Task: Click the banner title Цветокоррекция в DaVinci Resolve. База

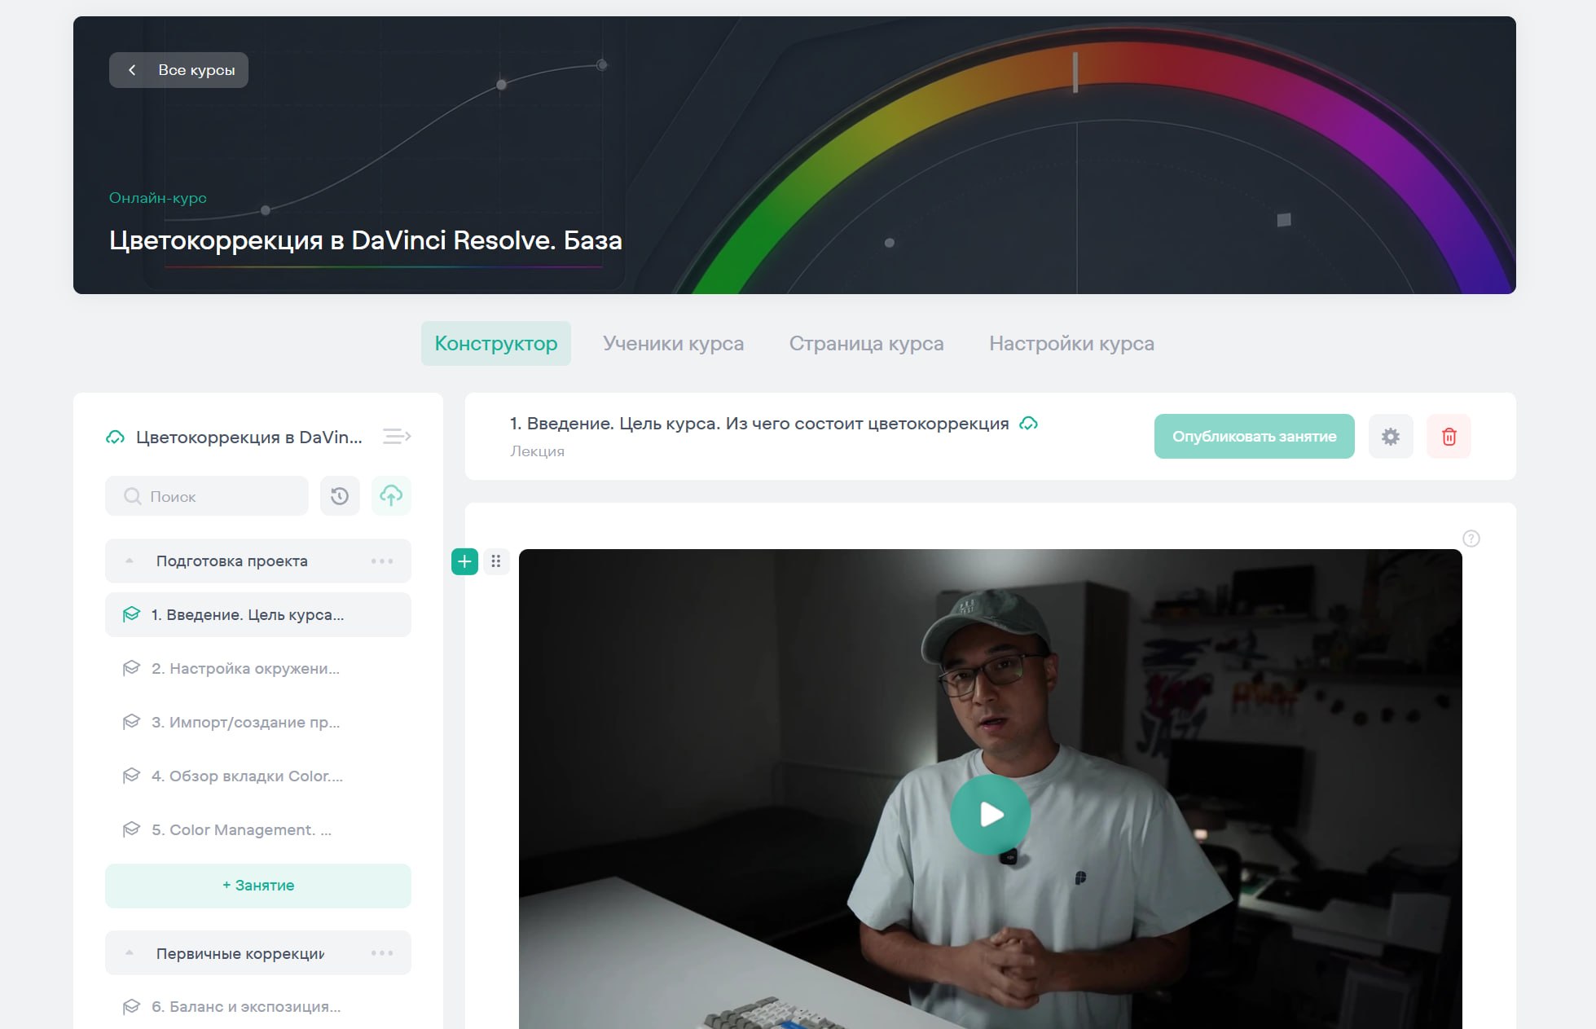Action: [x=366, y=240]
